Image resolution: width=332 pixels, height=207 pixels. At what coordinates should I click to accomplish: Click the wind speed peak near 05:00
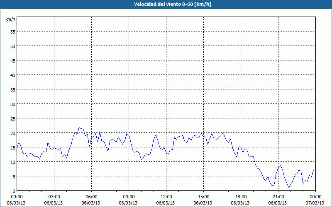coord(79,128)
